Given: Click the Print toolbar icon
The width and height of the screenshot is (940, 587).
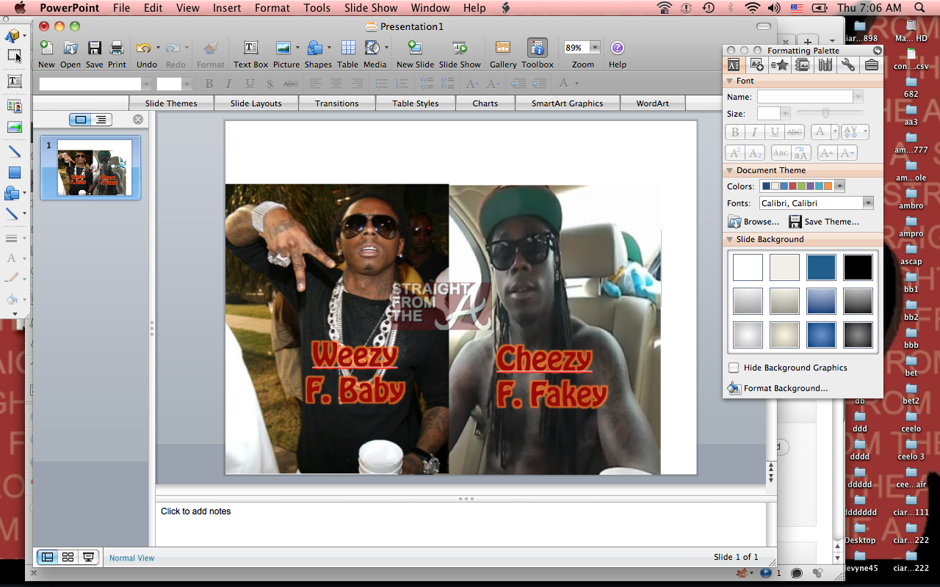Looking at the screenshot, I should 117,48.
